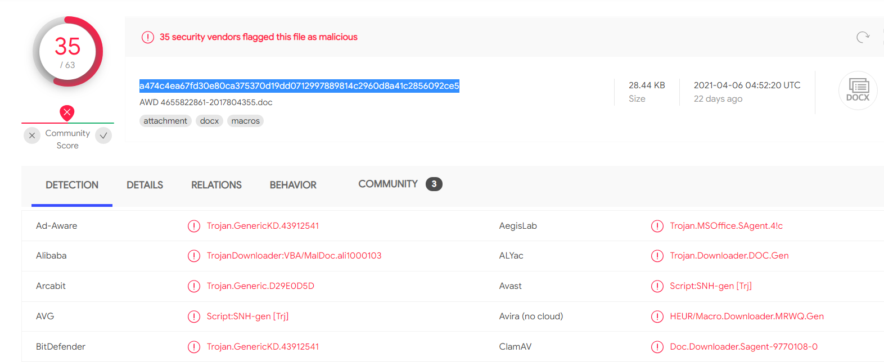Click the DOCX file type icon
The height and width of the screenshot is (362, 884).
[x=858, y=90]
